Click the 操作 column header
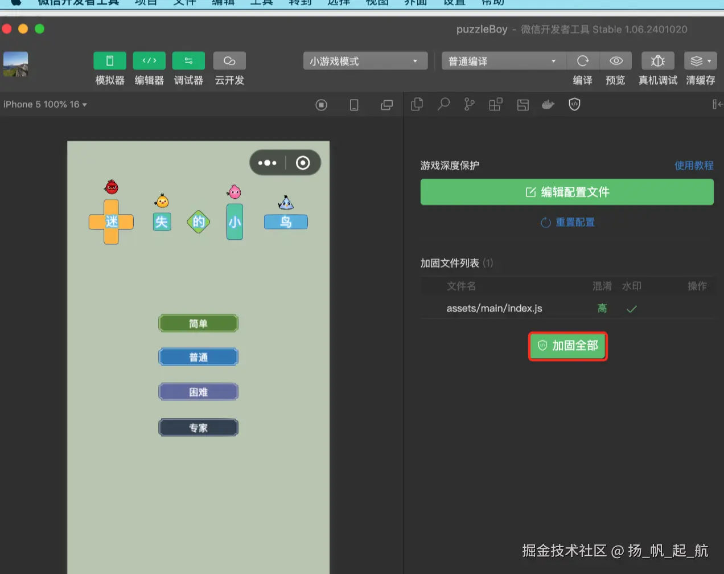724x574 pixels. [697, 286]
